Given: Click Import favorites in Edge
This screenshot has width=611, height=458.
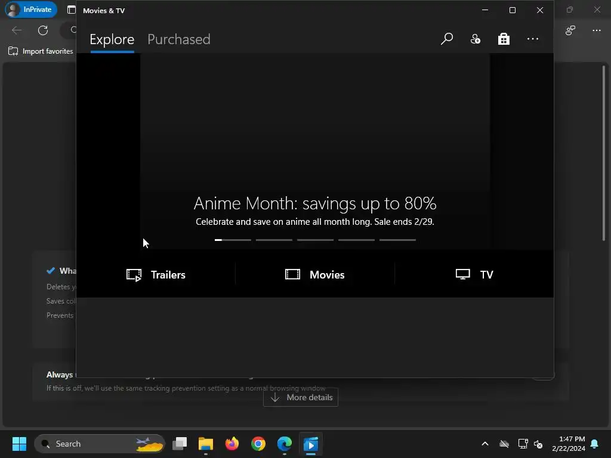Looking at the screenshot, I should (x=41, y=51).
